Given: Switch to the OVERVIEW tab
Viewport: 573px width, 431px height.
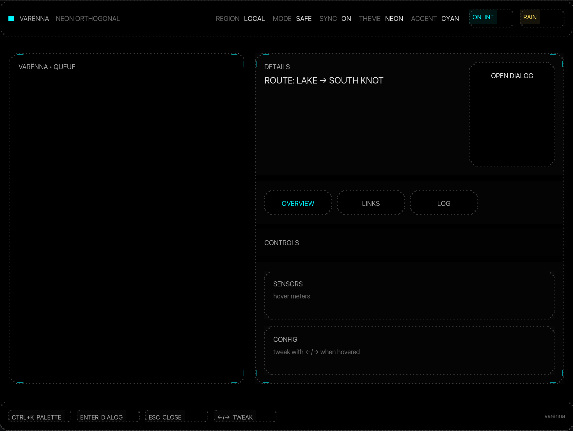Looking at the screenshot, I should point(298,203).
